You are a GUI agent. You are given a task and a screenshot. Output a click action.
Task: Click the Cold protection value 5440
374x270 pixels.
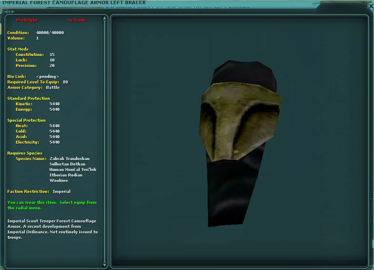[x=54, y=131]
